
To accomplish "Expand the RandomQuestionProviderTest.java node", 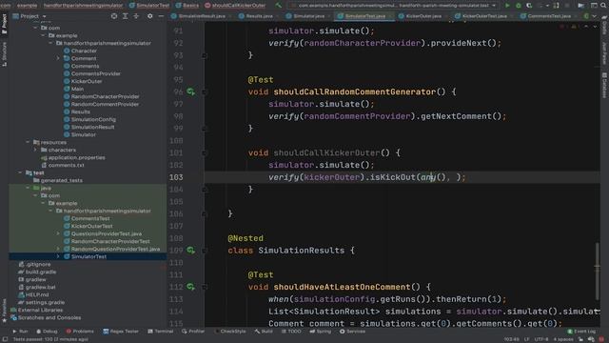I will (x=58, y=249).
